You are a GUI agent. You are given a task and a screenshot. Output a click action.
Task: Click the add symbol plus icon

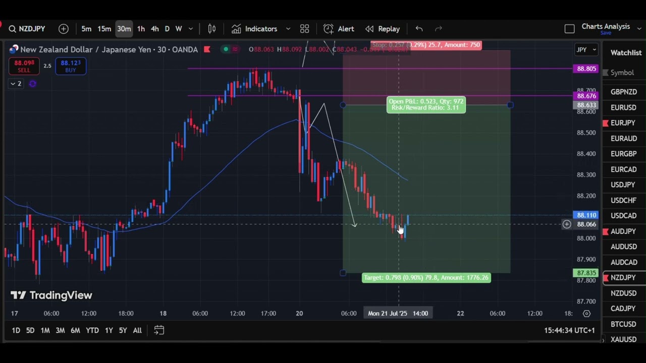point(64,29)
